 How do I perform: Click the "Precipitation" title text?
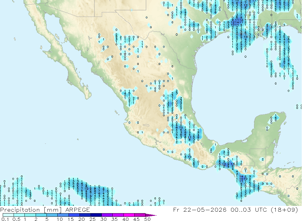tap(20, 210)
